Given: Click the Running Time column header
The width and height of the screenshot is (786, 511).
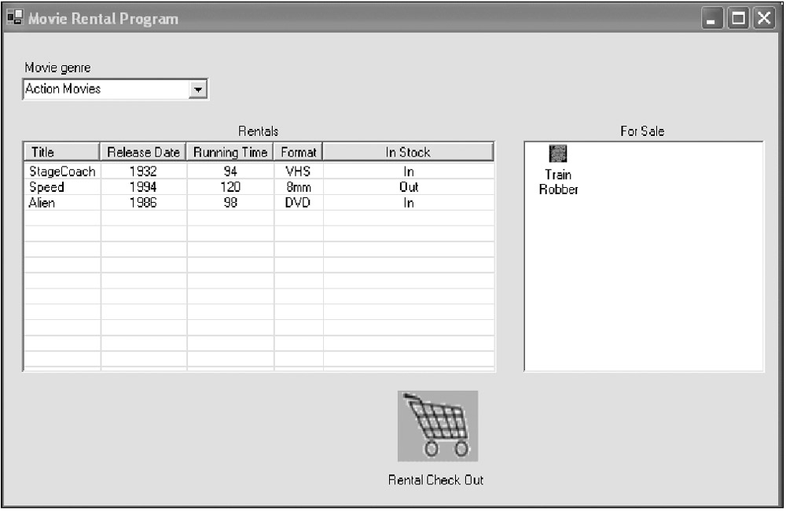Looking at the screenshot, I should tap(230, 152).
